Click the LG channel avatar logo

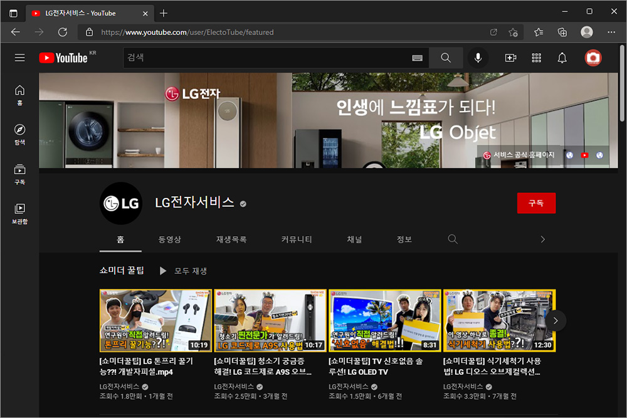pos(121,203)
